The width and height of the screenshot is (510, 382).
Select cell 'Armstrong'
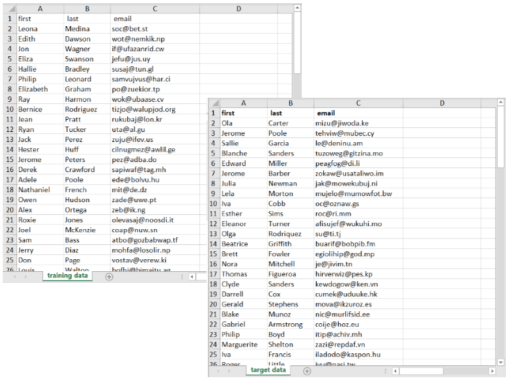pyautogui.click(x=291, y=324)
